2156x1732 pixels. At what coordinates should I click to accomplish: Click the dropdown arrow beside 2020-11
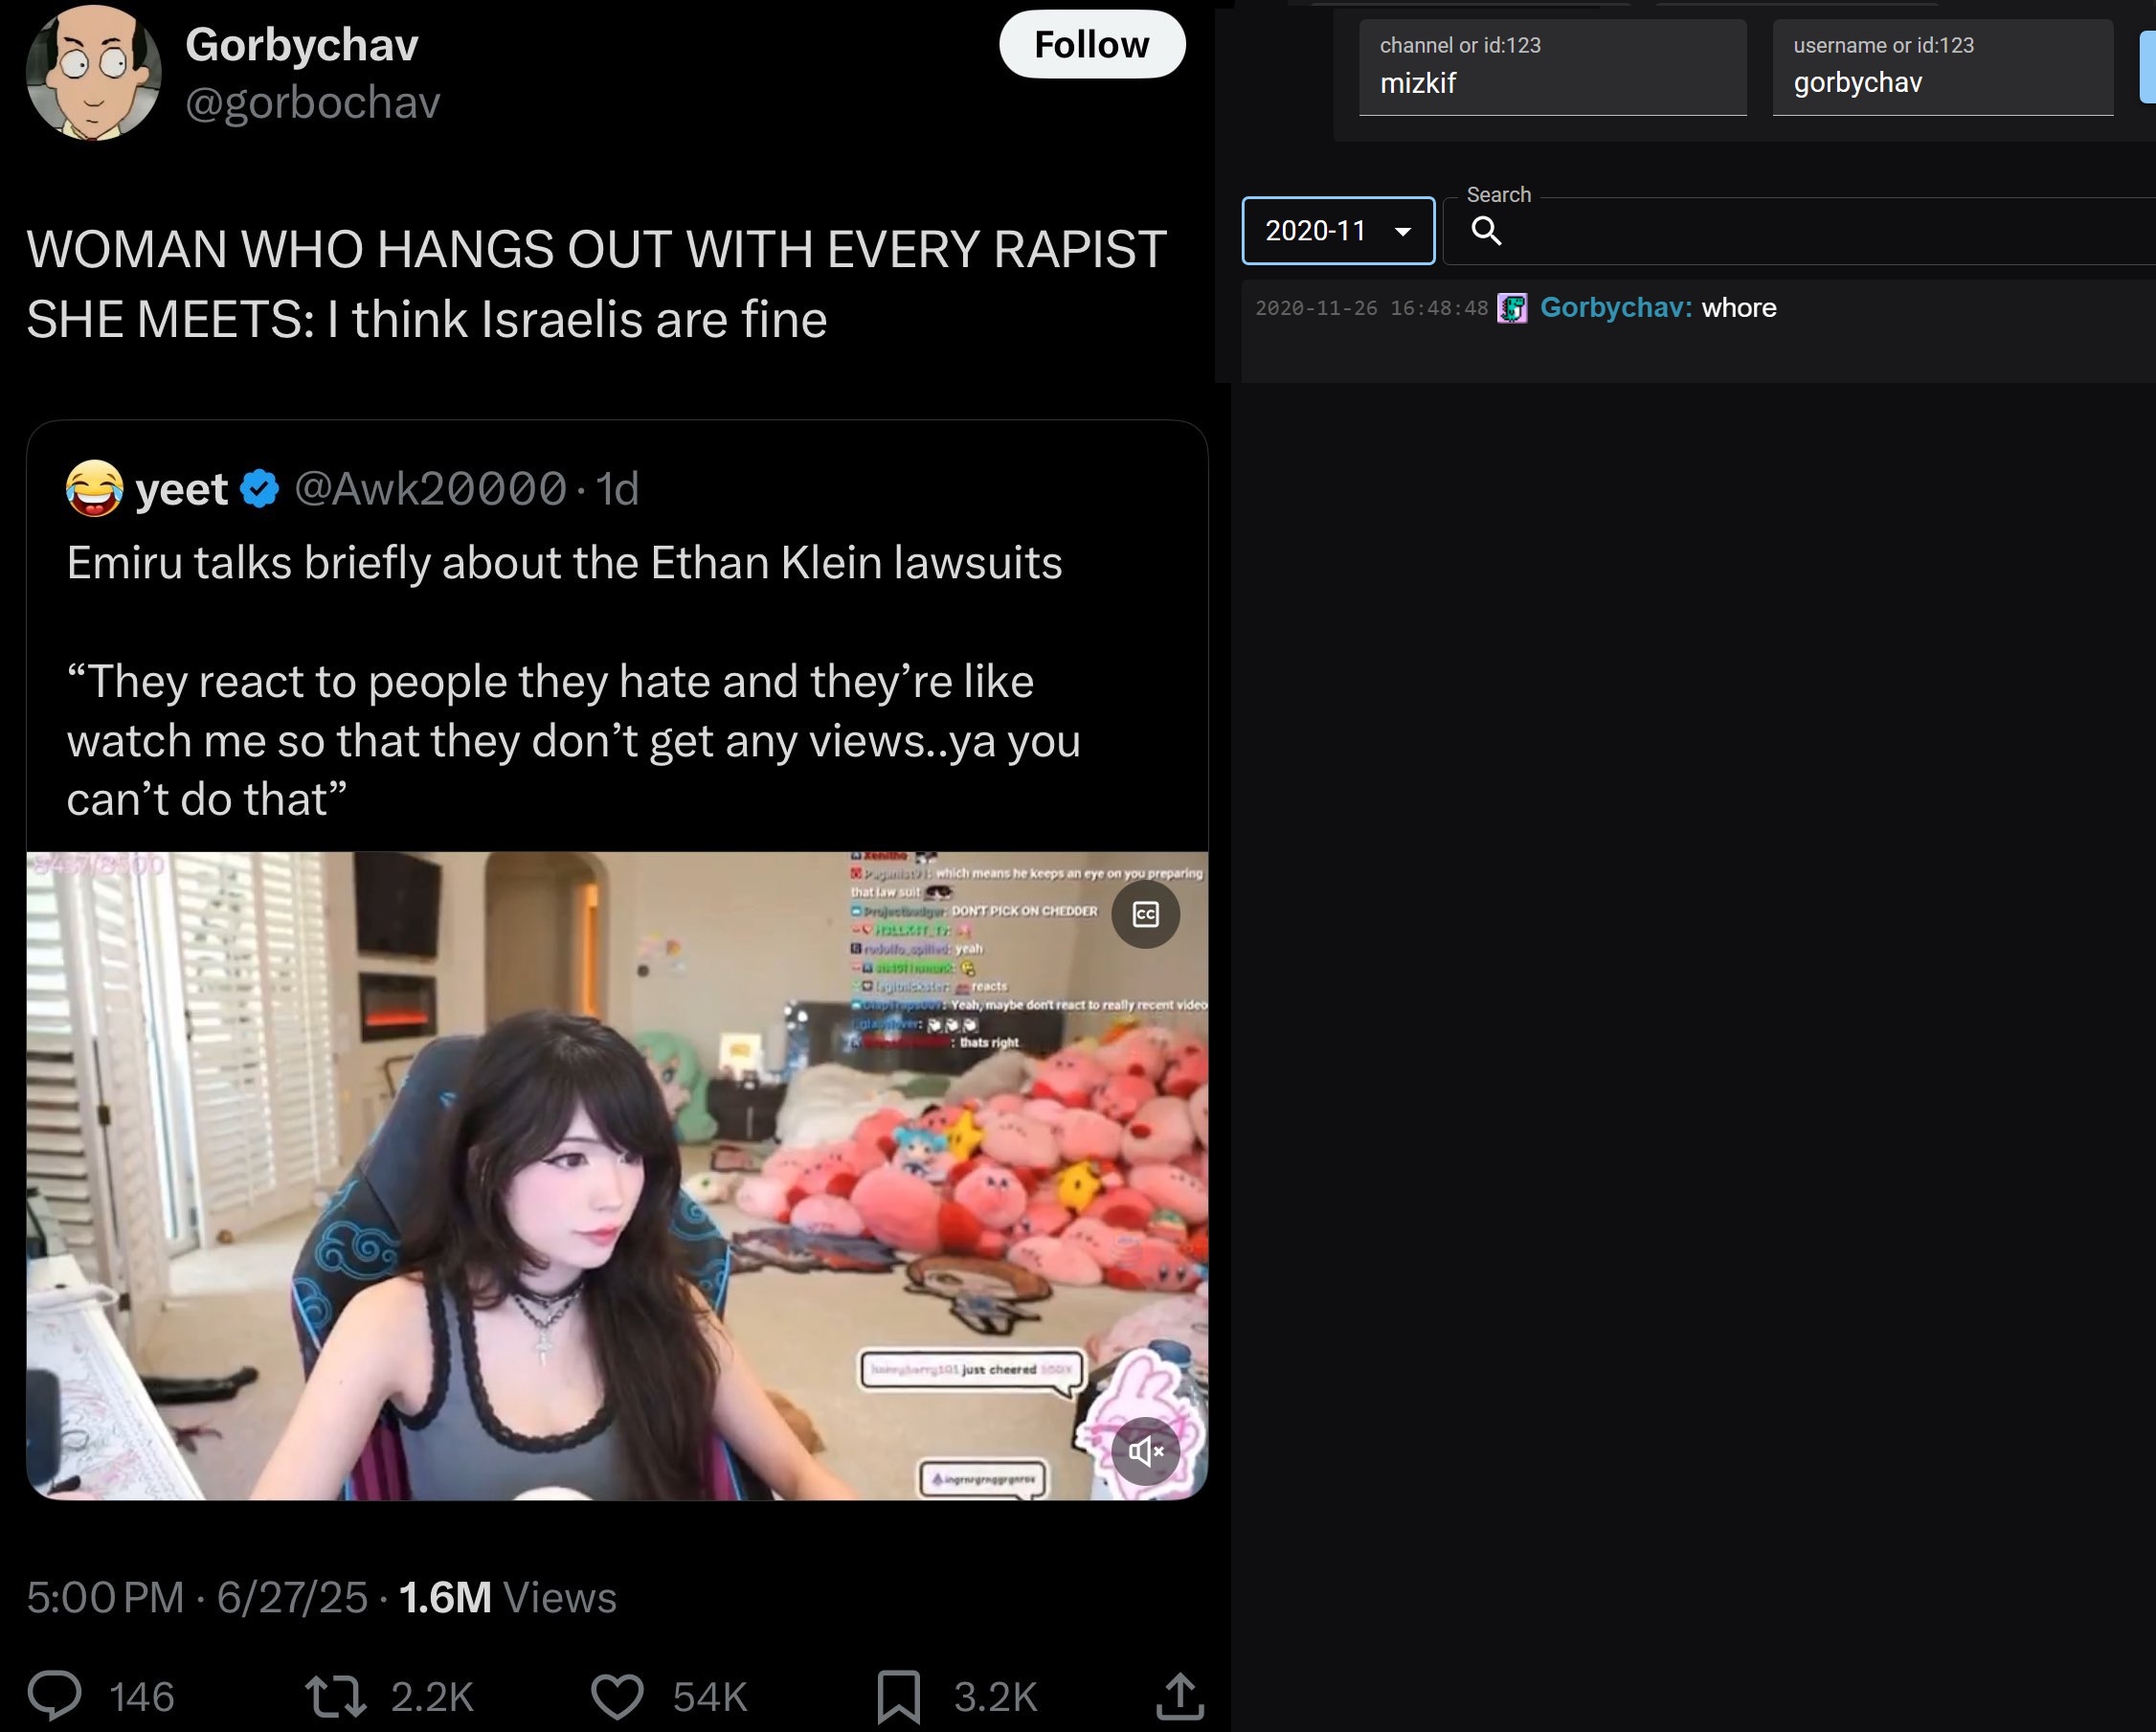tap(1403, 232)
